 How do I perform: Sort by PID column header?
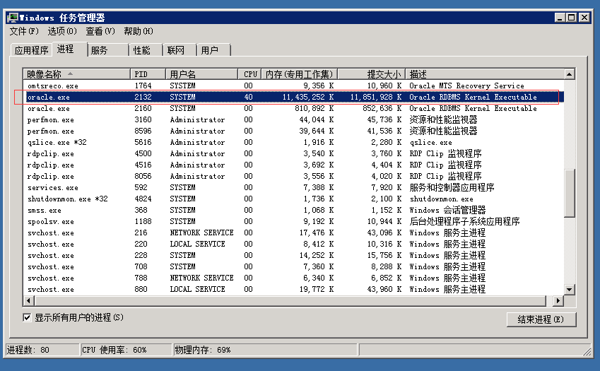point(148,74)
